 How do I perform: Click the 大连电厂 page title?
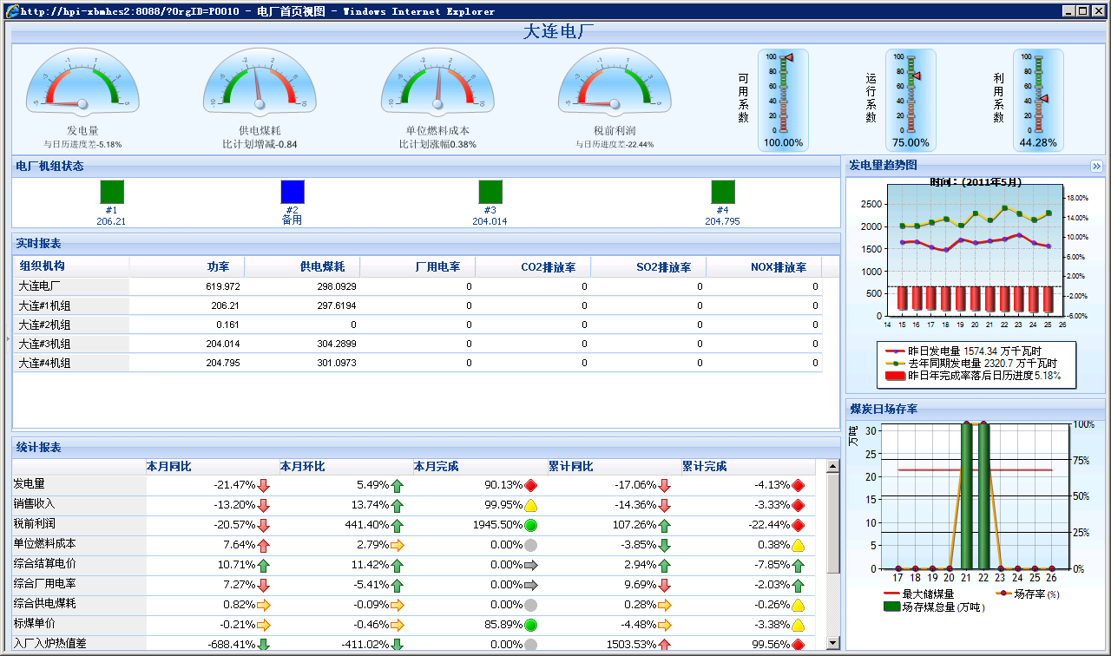(559, 32)
